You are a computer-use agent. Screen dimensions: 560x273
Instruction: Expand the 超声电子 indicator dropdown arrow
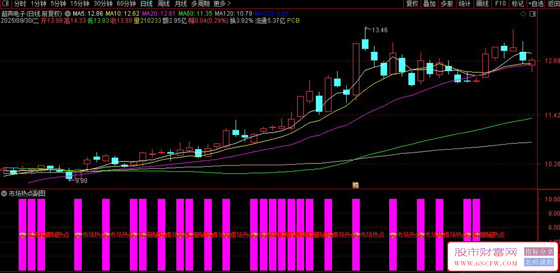(x=68, y=13)
